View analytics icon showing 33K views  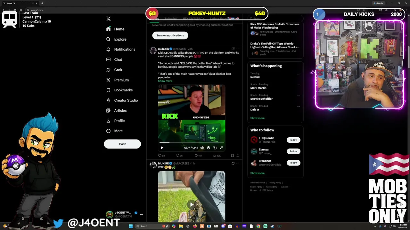click(214, 156)
